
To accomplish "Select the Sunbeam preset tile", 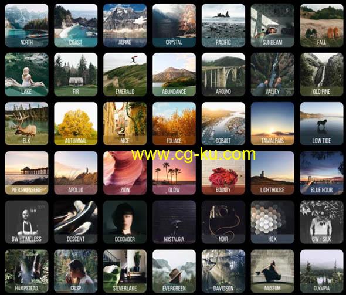I will [273, 25].
